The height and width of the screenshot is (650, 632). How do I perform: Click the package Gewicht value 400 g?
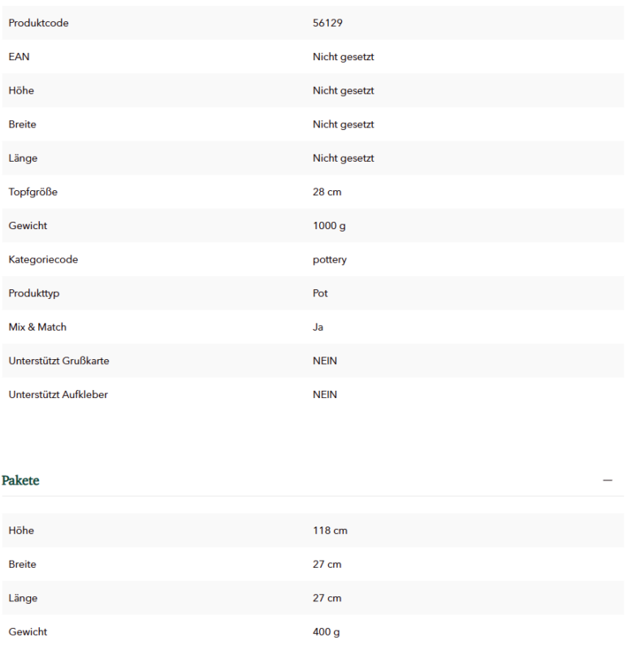[x=326, y=632]
